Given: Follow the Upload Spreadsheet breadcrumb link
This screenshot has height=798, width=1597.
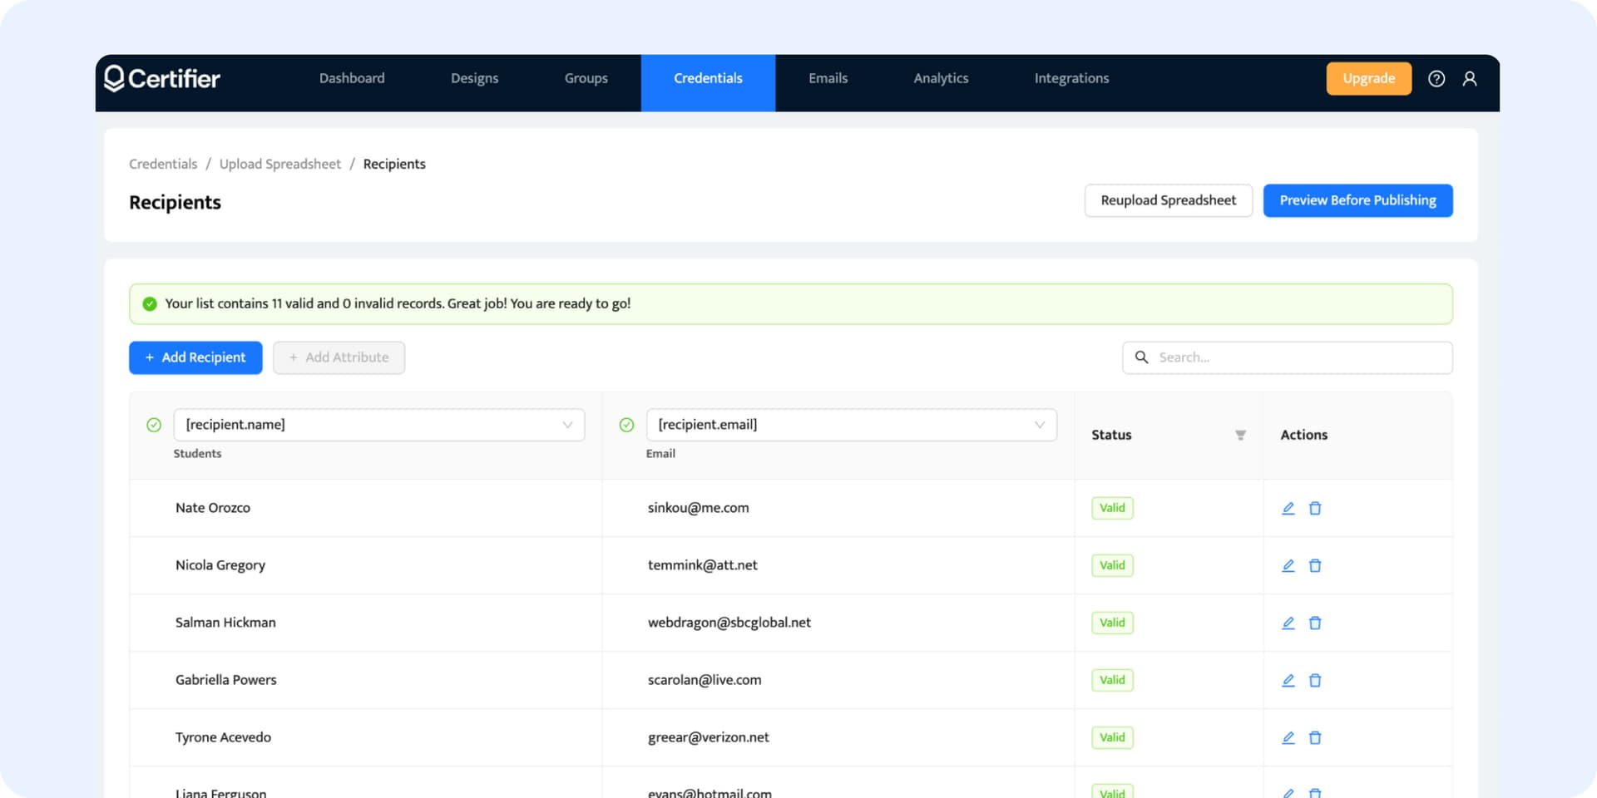Looking at the screenshot, I should click(x=279, y=164).
